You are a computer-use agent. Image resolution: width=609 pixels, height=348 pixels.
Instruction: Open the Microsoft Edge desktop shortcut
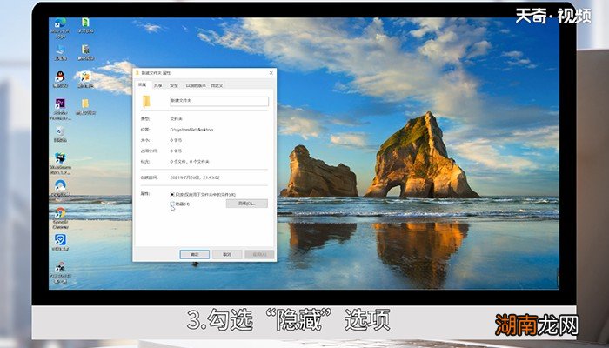tap(61, 25)
